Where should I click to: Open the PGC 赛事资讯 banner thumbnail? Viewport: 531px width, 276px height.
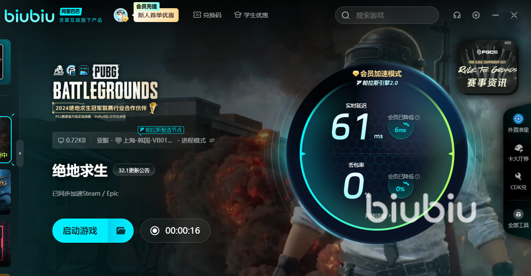tap(488, 67)
